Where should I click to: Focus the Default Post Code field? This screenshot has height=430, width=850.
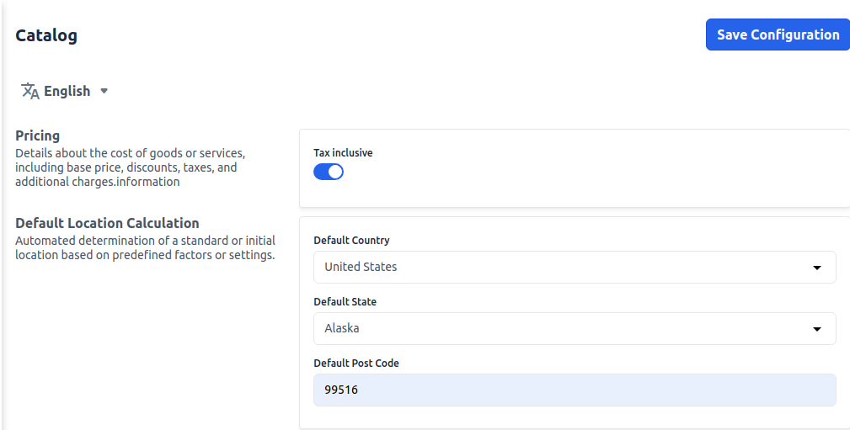[x=575, y=390]
